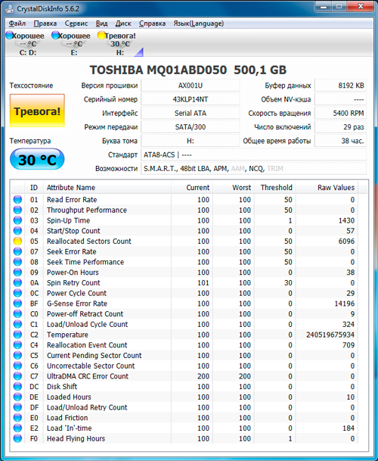Click the SATA/300 transfer mode field
This screenshot has width=378, height=461.
(x=191, y=127)
